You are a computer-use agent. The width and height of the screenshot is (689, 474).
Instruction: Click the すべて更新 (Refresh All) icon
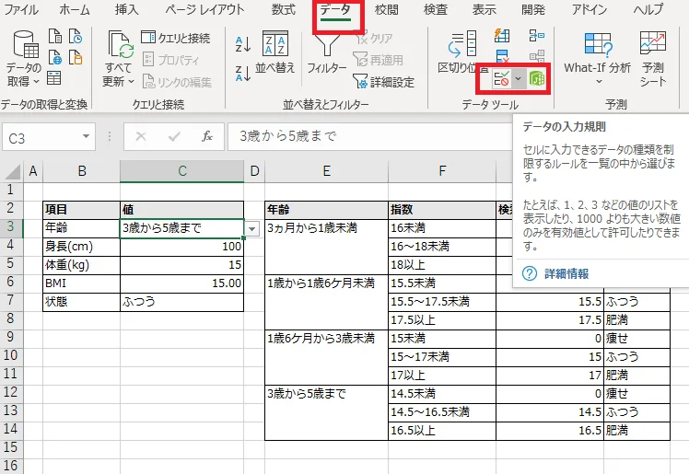click(x=121, y=45)
